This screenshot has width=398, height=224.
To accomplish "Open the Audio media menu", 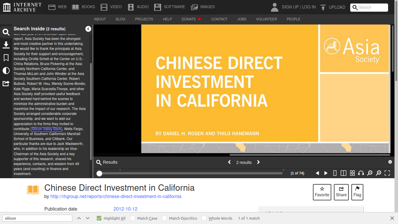I will (x=138, y=7).
